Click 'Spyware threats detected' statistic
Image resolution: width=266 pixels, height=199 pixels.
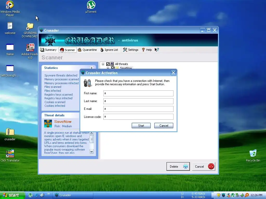coord(61,75)
